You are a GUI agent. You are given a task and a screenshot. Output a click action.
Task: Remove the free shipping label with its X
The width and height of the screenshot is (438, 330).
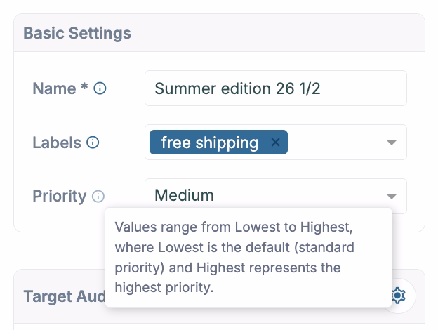tap(276, 143)
